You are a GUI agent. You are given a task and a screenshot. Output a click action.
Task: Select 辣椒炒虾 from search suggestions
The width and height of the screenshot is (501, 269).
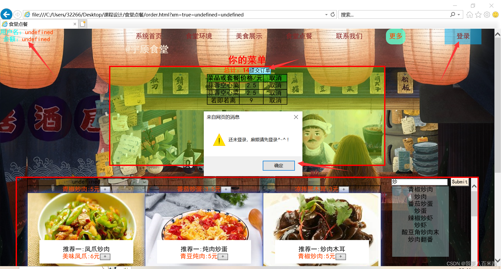tap(420, 218)
